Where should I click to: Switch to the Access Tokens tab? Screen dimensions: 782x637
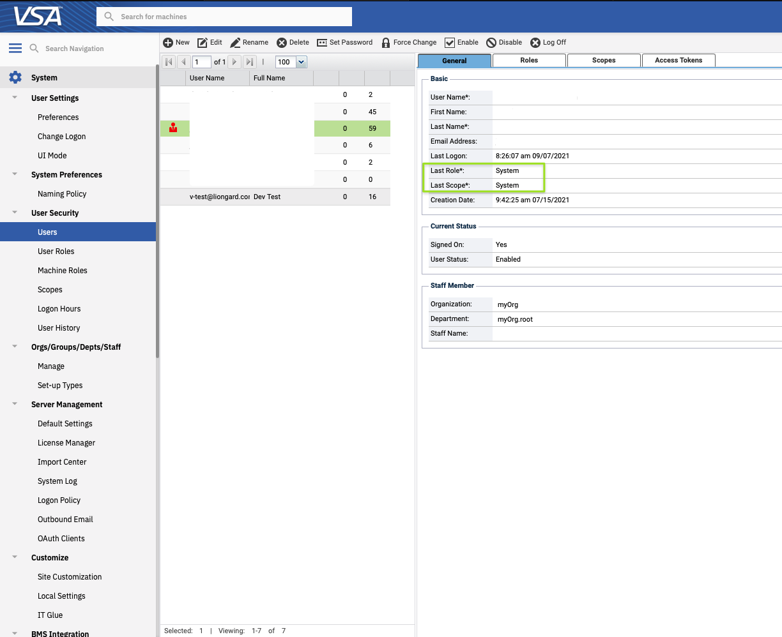pyautogui.click(x=678, y=60)
